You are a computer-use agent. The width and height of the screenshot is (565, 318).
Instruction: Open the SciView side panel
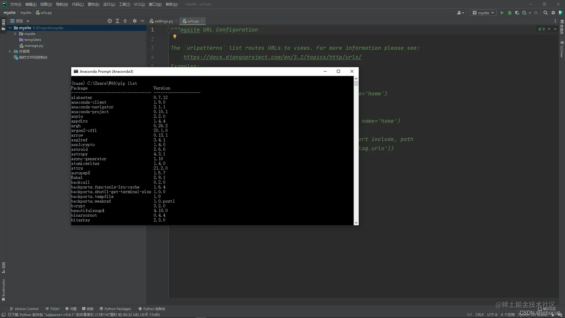click(562, 49)
